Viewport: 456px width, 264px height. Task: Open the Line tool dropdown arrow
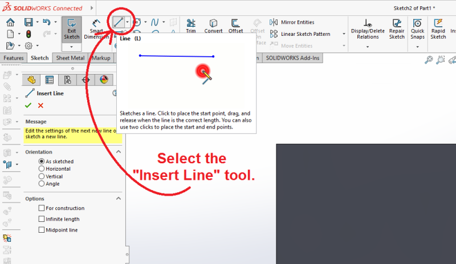pos(127,22)
